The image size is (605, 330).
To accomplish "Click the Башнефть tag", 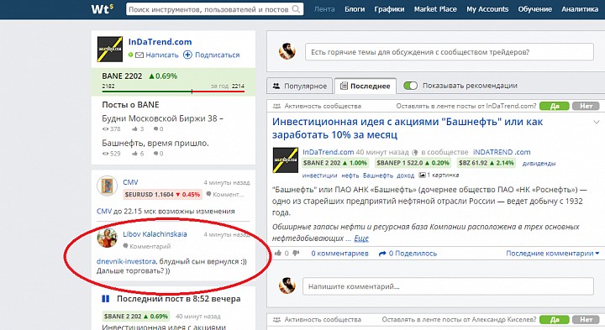I will point(378,175).
